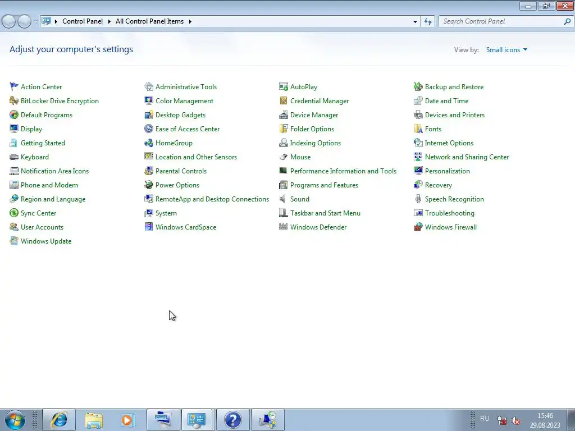The width and height of the screenshot is (575, 431).
Task: Open the Folder Options link
Action: point(312,129)
